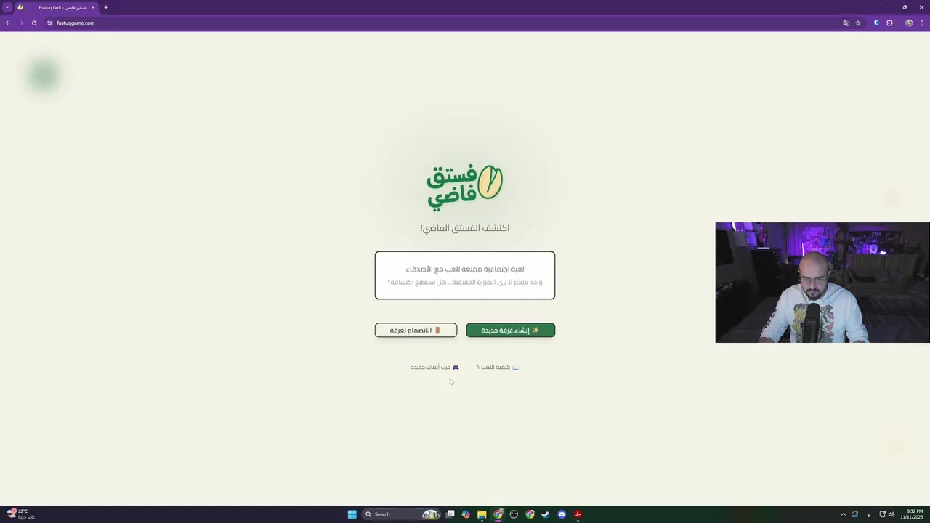Click the translate page icon

[x=846, y=23]
